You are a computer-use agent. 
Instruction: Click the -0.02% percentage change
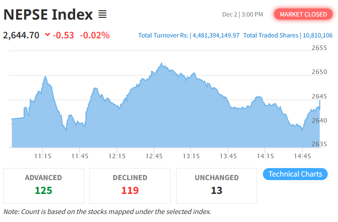(x=94, y=35)
